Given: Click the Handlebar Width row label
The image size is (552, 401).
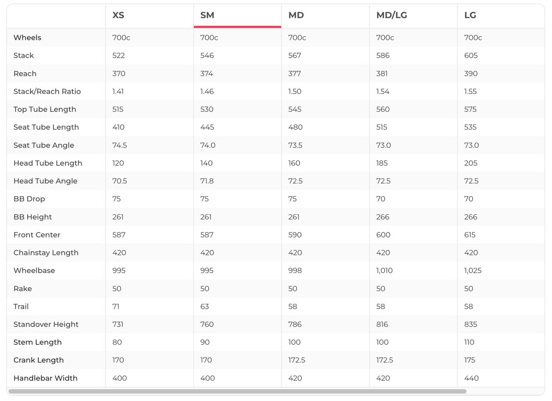Looking at the screenshot, I should pyautogui.click(x=45, y=378).
